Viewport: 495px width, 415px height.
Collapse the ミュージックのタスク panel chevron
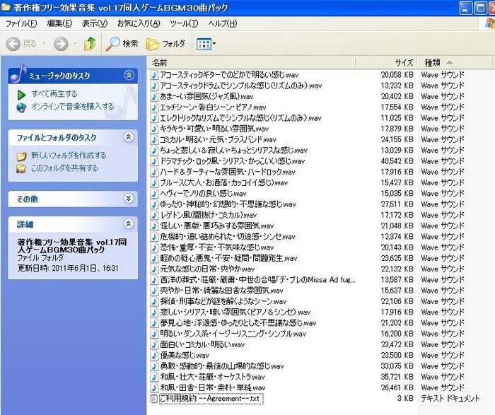coord(129,75)
